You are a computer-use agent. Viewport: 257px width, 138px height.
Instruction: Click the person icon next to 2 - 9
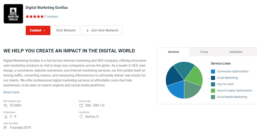6,117
